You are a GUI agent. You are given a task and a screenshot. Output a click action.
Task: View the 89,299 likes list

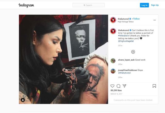point(116,90)
